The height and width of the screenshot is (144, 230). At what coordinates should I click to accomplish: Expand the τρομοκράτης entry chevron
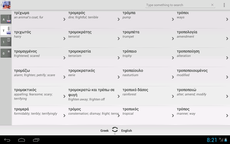(x=118, y=39)
